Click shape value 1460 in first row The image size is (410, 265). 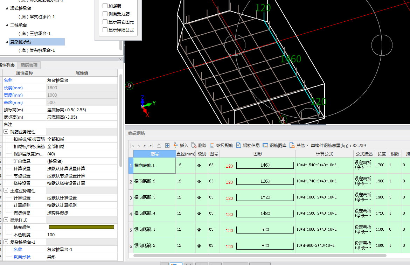click(x=265, y=165)
